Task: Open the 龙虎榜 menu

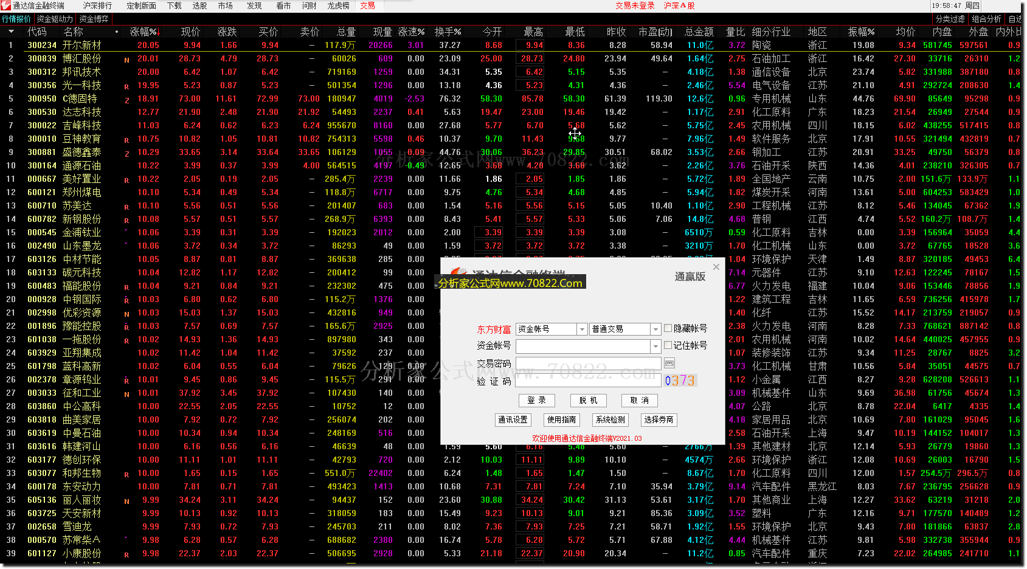Action: [338, 5]
